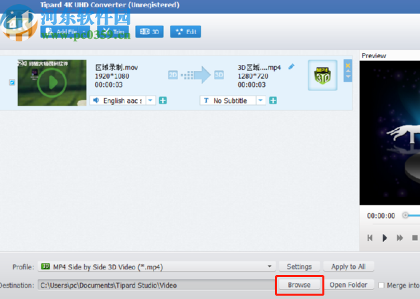Select the 区域录制.mov file name
This screenshot has width=420, height=299.
coord(116,68)
